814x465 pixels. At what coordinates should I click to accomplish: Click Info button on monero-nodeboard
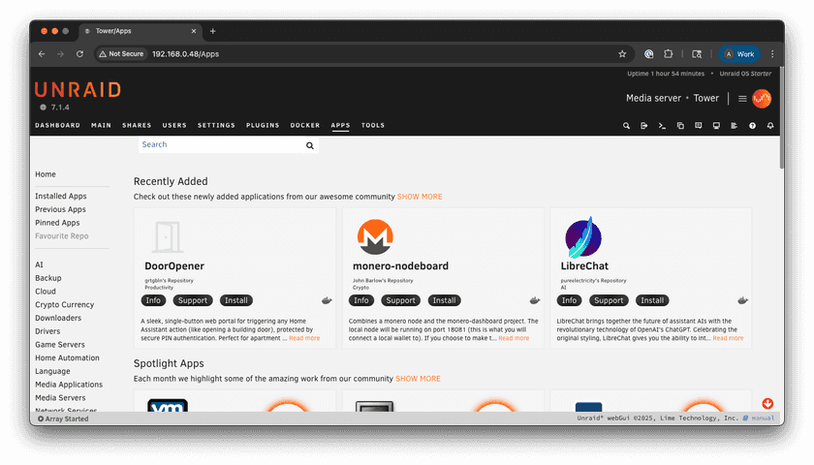click(361, 300)
